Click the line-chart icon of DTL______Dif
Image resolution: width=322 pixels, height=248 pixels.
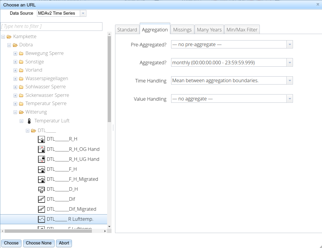41,199
